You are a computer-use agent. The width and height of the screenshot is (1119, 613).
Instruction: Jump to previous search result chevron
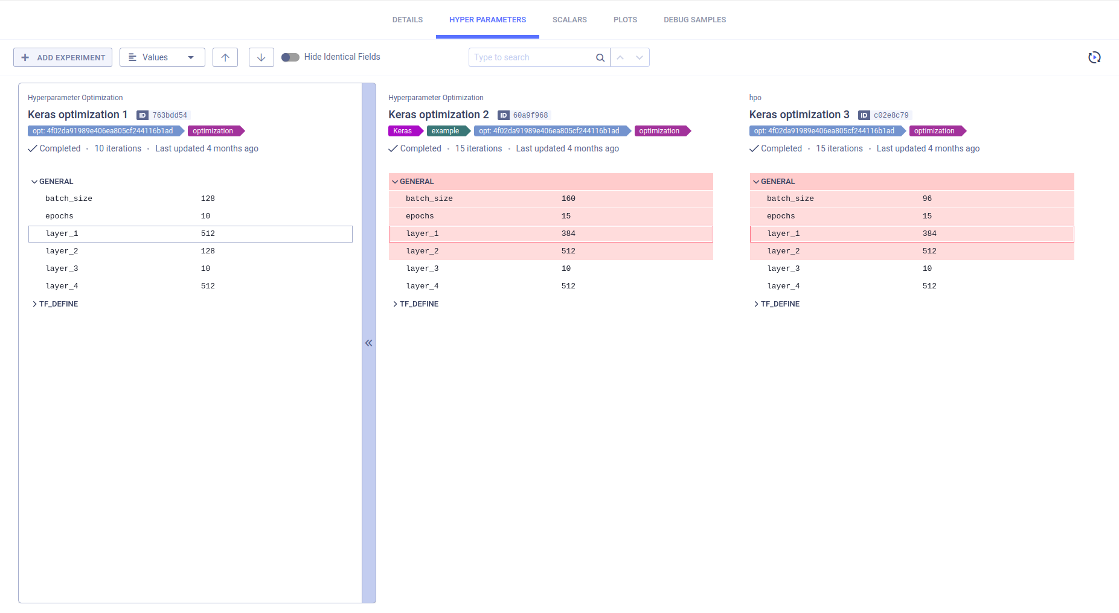620,57
